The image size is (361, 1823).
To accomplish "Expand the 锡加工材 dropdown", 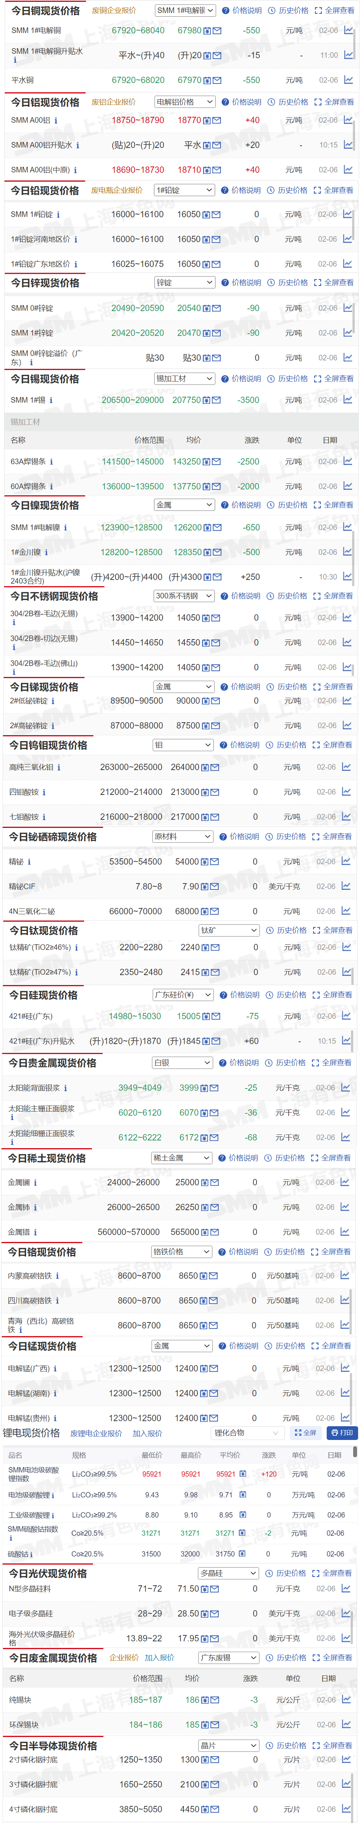I will click(184, 379).
